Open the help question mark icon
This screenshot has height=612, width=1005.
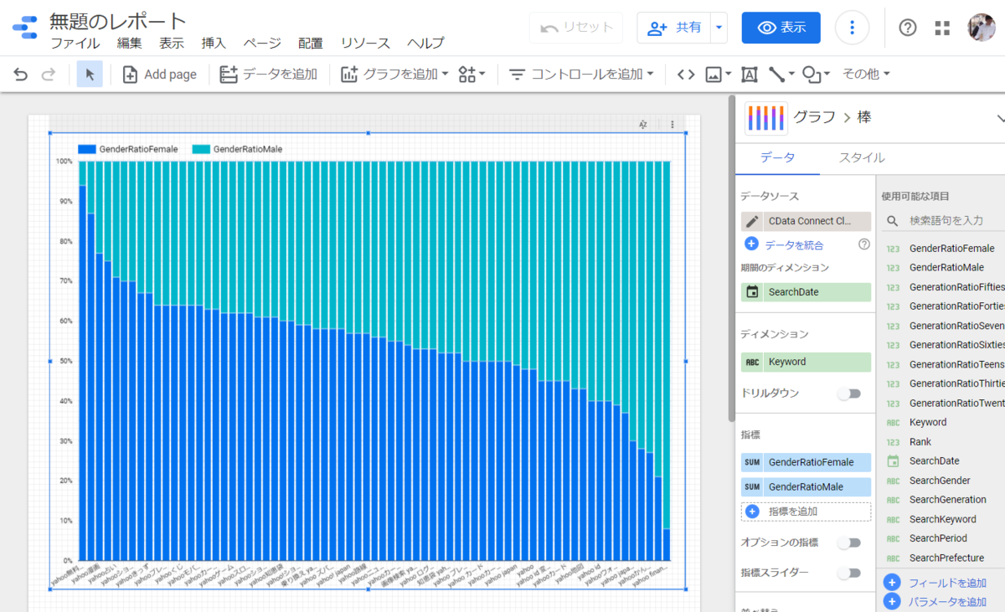[908, 28]
